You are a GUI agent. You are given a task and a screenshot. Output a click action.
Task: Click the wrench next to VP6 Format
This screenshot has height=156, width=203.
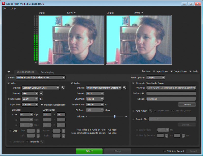pos(41,93)
